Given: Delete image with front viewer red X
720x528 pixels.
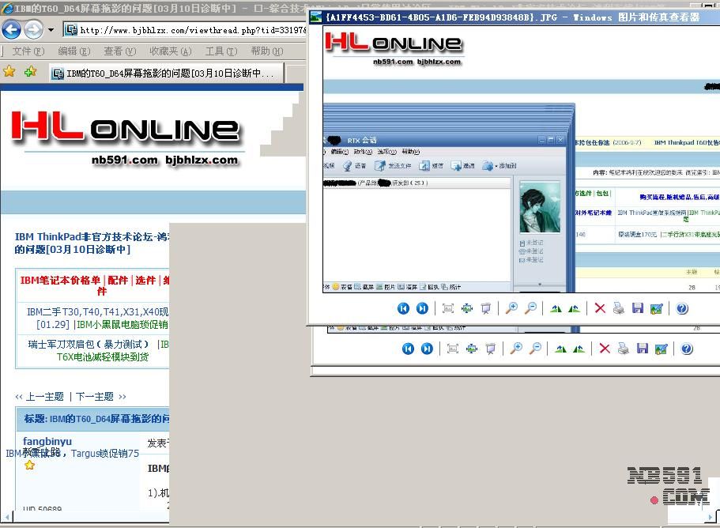Looking at the screenshot, I should point(600,308).
